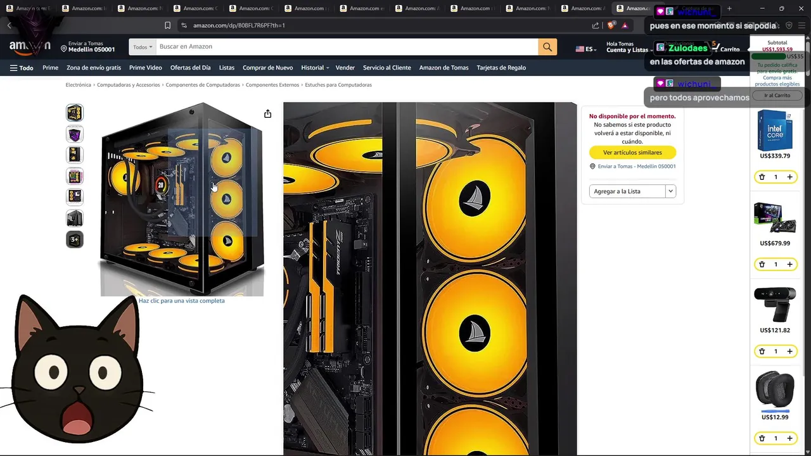Open the Electrónica breadcrumb
Viewport: 811px width, 456px height.
(x=79, y=85)
